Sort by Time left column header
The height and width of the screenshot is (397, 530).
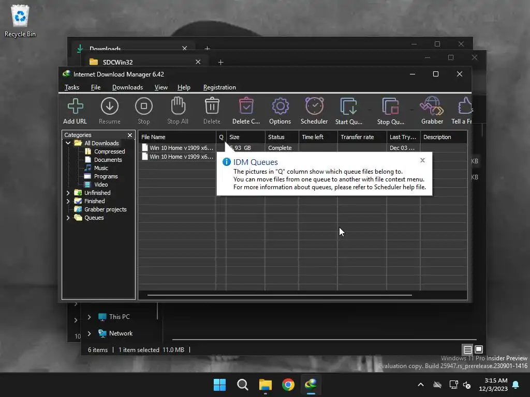pyautogui.click(x=318, y=137)
